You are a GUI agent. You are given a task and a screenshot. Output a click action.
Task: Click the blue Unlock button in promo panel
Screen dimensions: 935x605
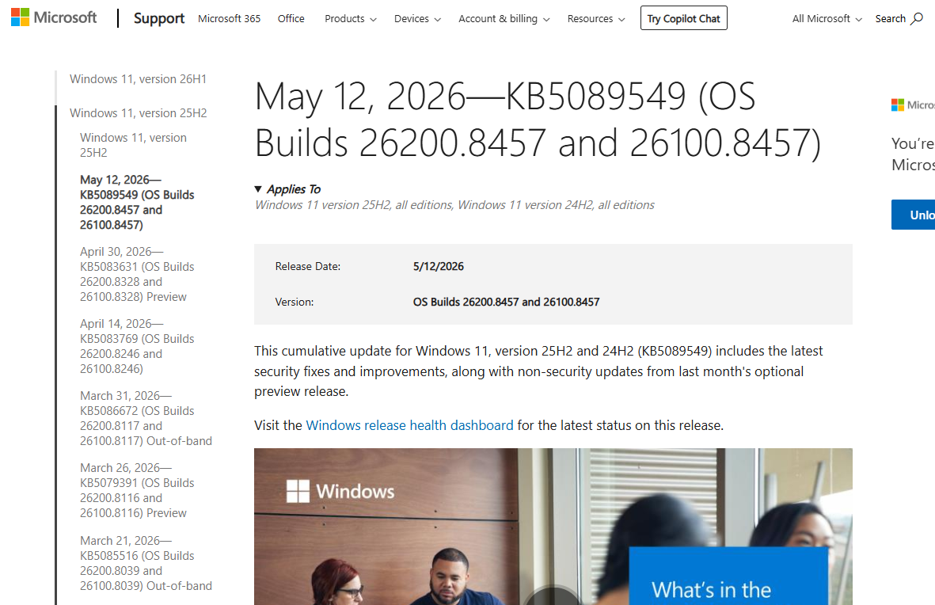(913, 215)
